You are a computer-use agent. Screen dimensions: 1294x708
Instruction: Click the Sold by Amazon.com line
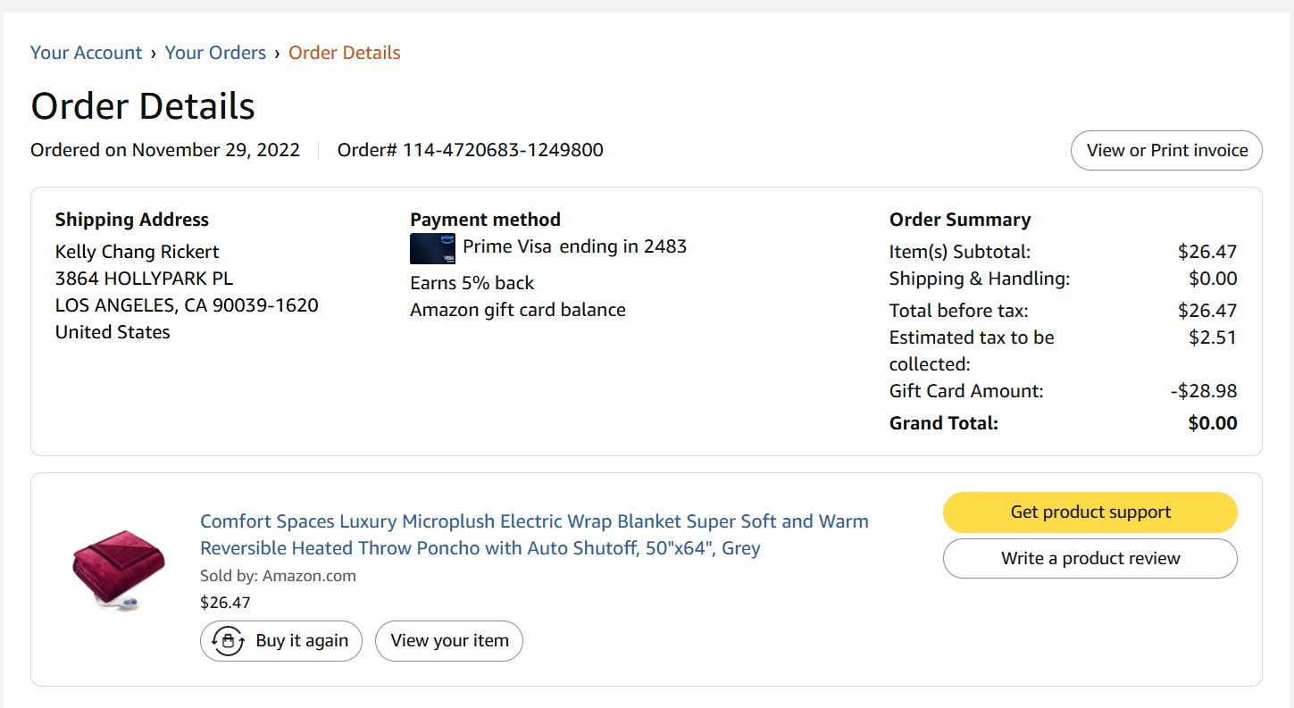278,576
